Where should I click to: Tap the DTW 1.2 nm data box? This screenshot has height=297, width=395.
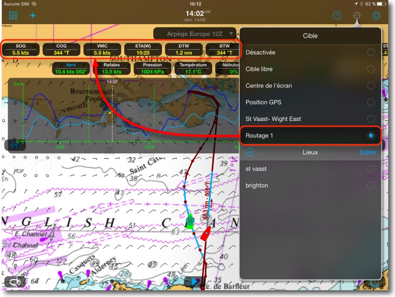coord(184,49)
